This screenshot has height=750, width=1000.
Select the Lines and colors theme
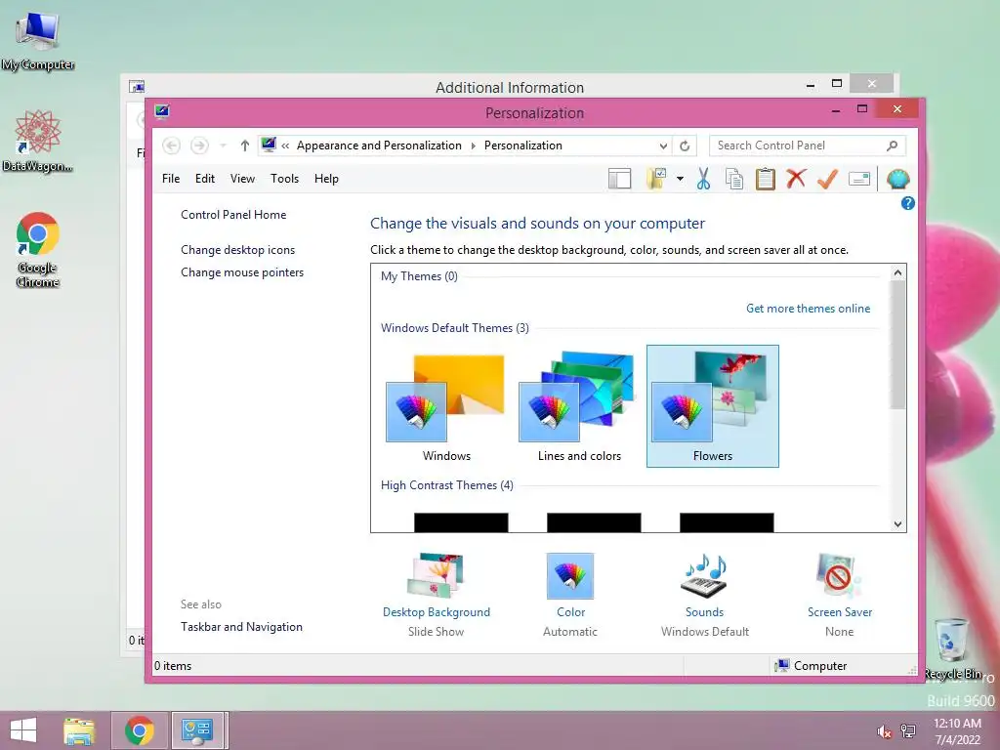tap(579, 407)
